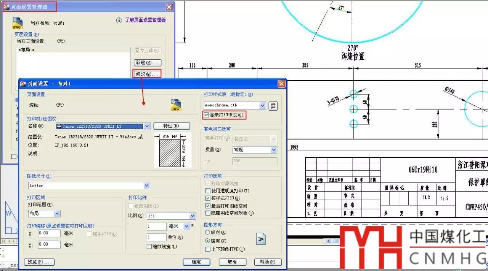The width and height of the screenshot is (488, 271).
Task: Check the 隐藏图纸空间对象 checkbox
Action: pos(208,213)
